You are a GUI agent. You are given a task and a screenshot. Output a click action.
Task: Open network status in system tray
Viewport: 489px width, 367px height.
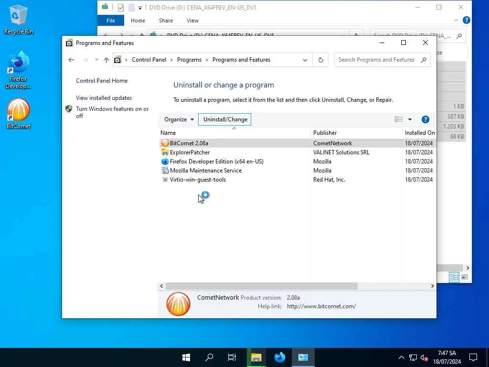pos(413,357)
